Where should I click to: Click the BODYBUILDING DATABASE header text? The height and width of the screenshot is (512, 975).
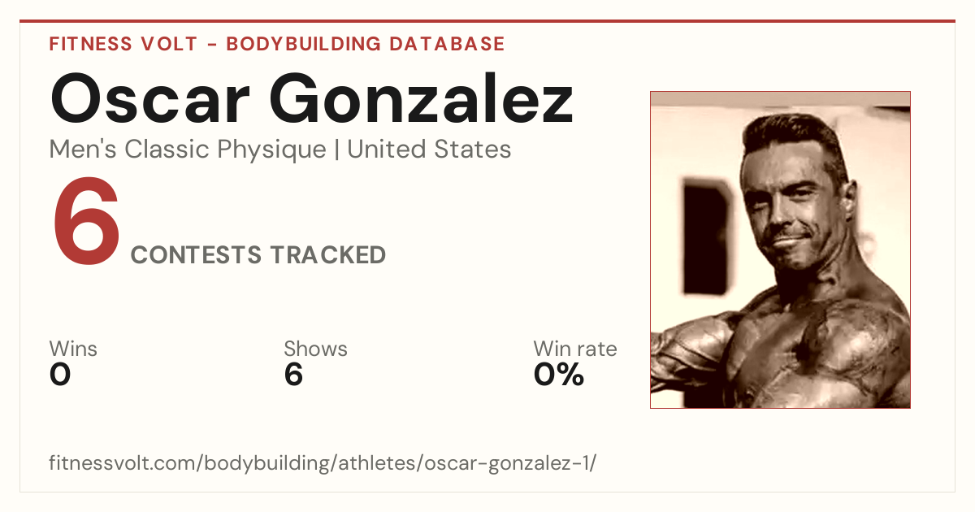coord(366,44)
